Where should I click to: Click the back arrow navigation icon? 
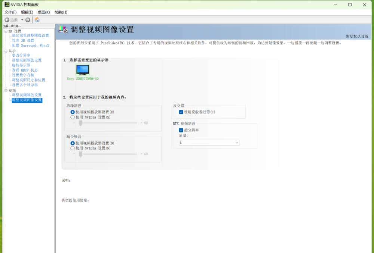tap(7, 20)
